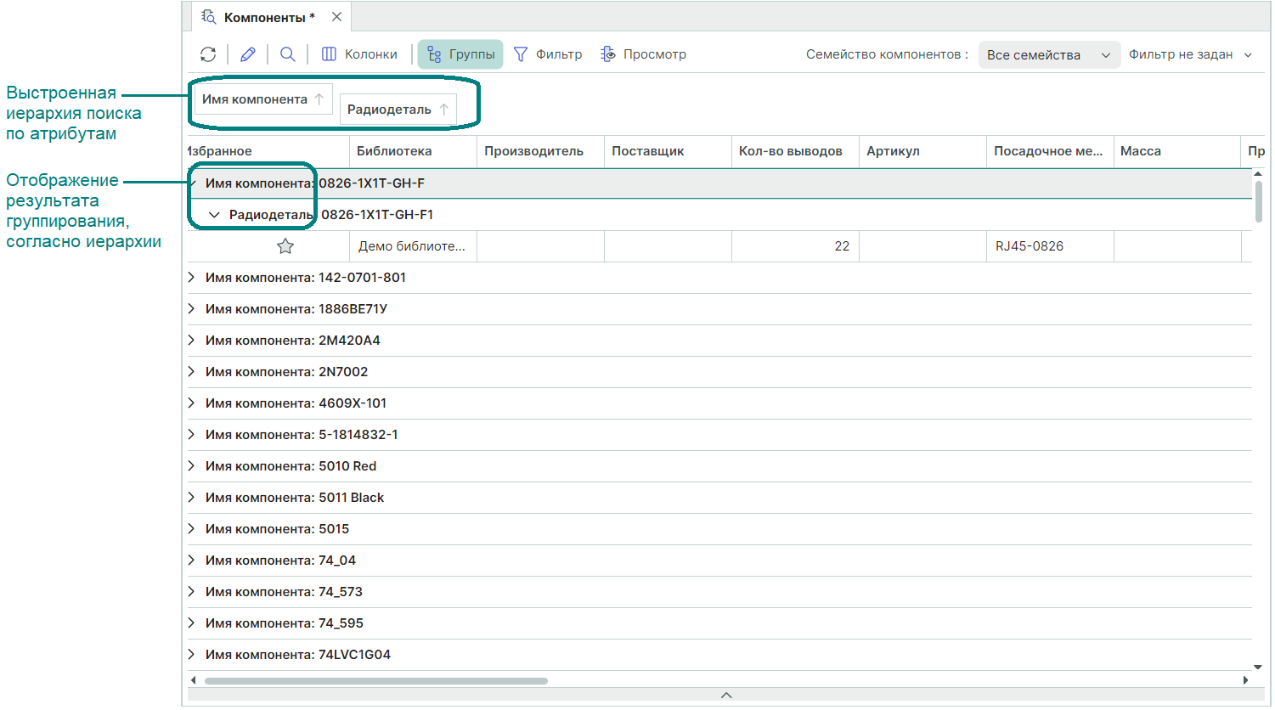Select the Компоненты tab
1275x710 pixels.
pyautogui.click(x=263, y=17)
